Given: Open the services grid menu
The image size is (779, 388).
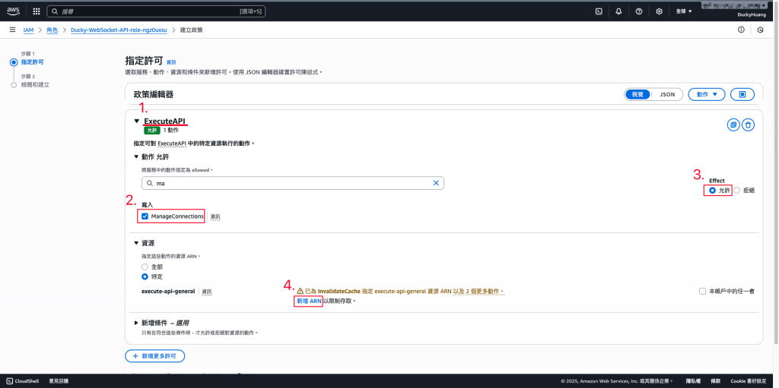Looking at the screenshot, I should coord(37,11).
